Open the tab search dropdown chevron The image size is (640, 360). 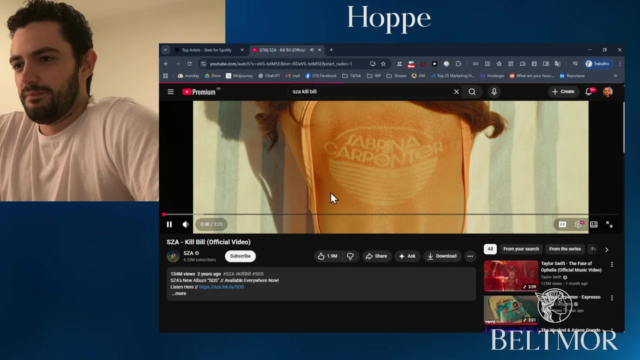click(x=165, y=50)
